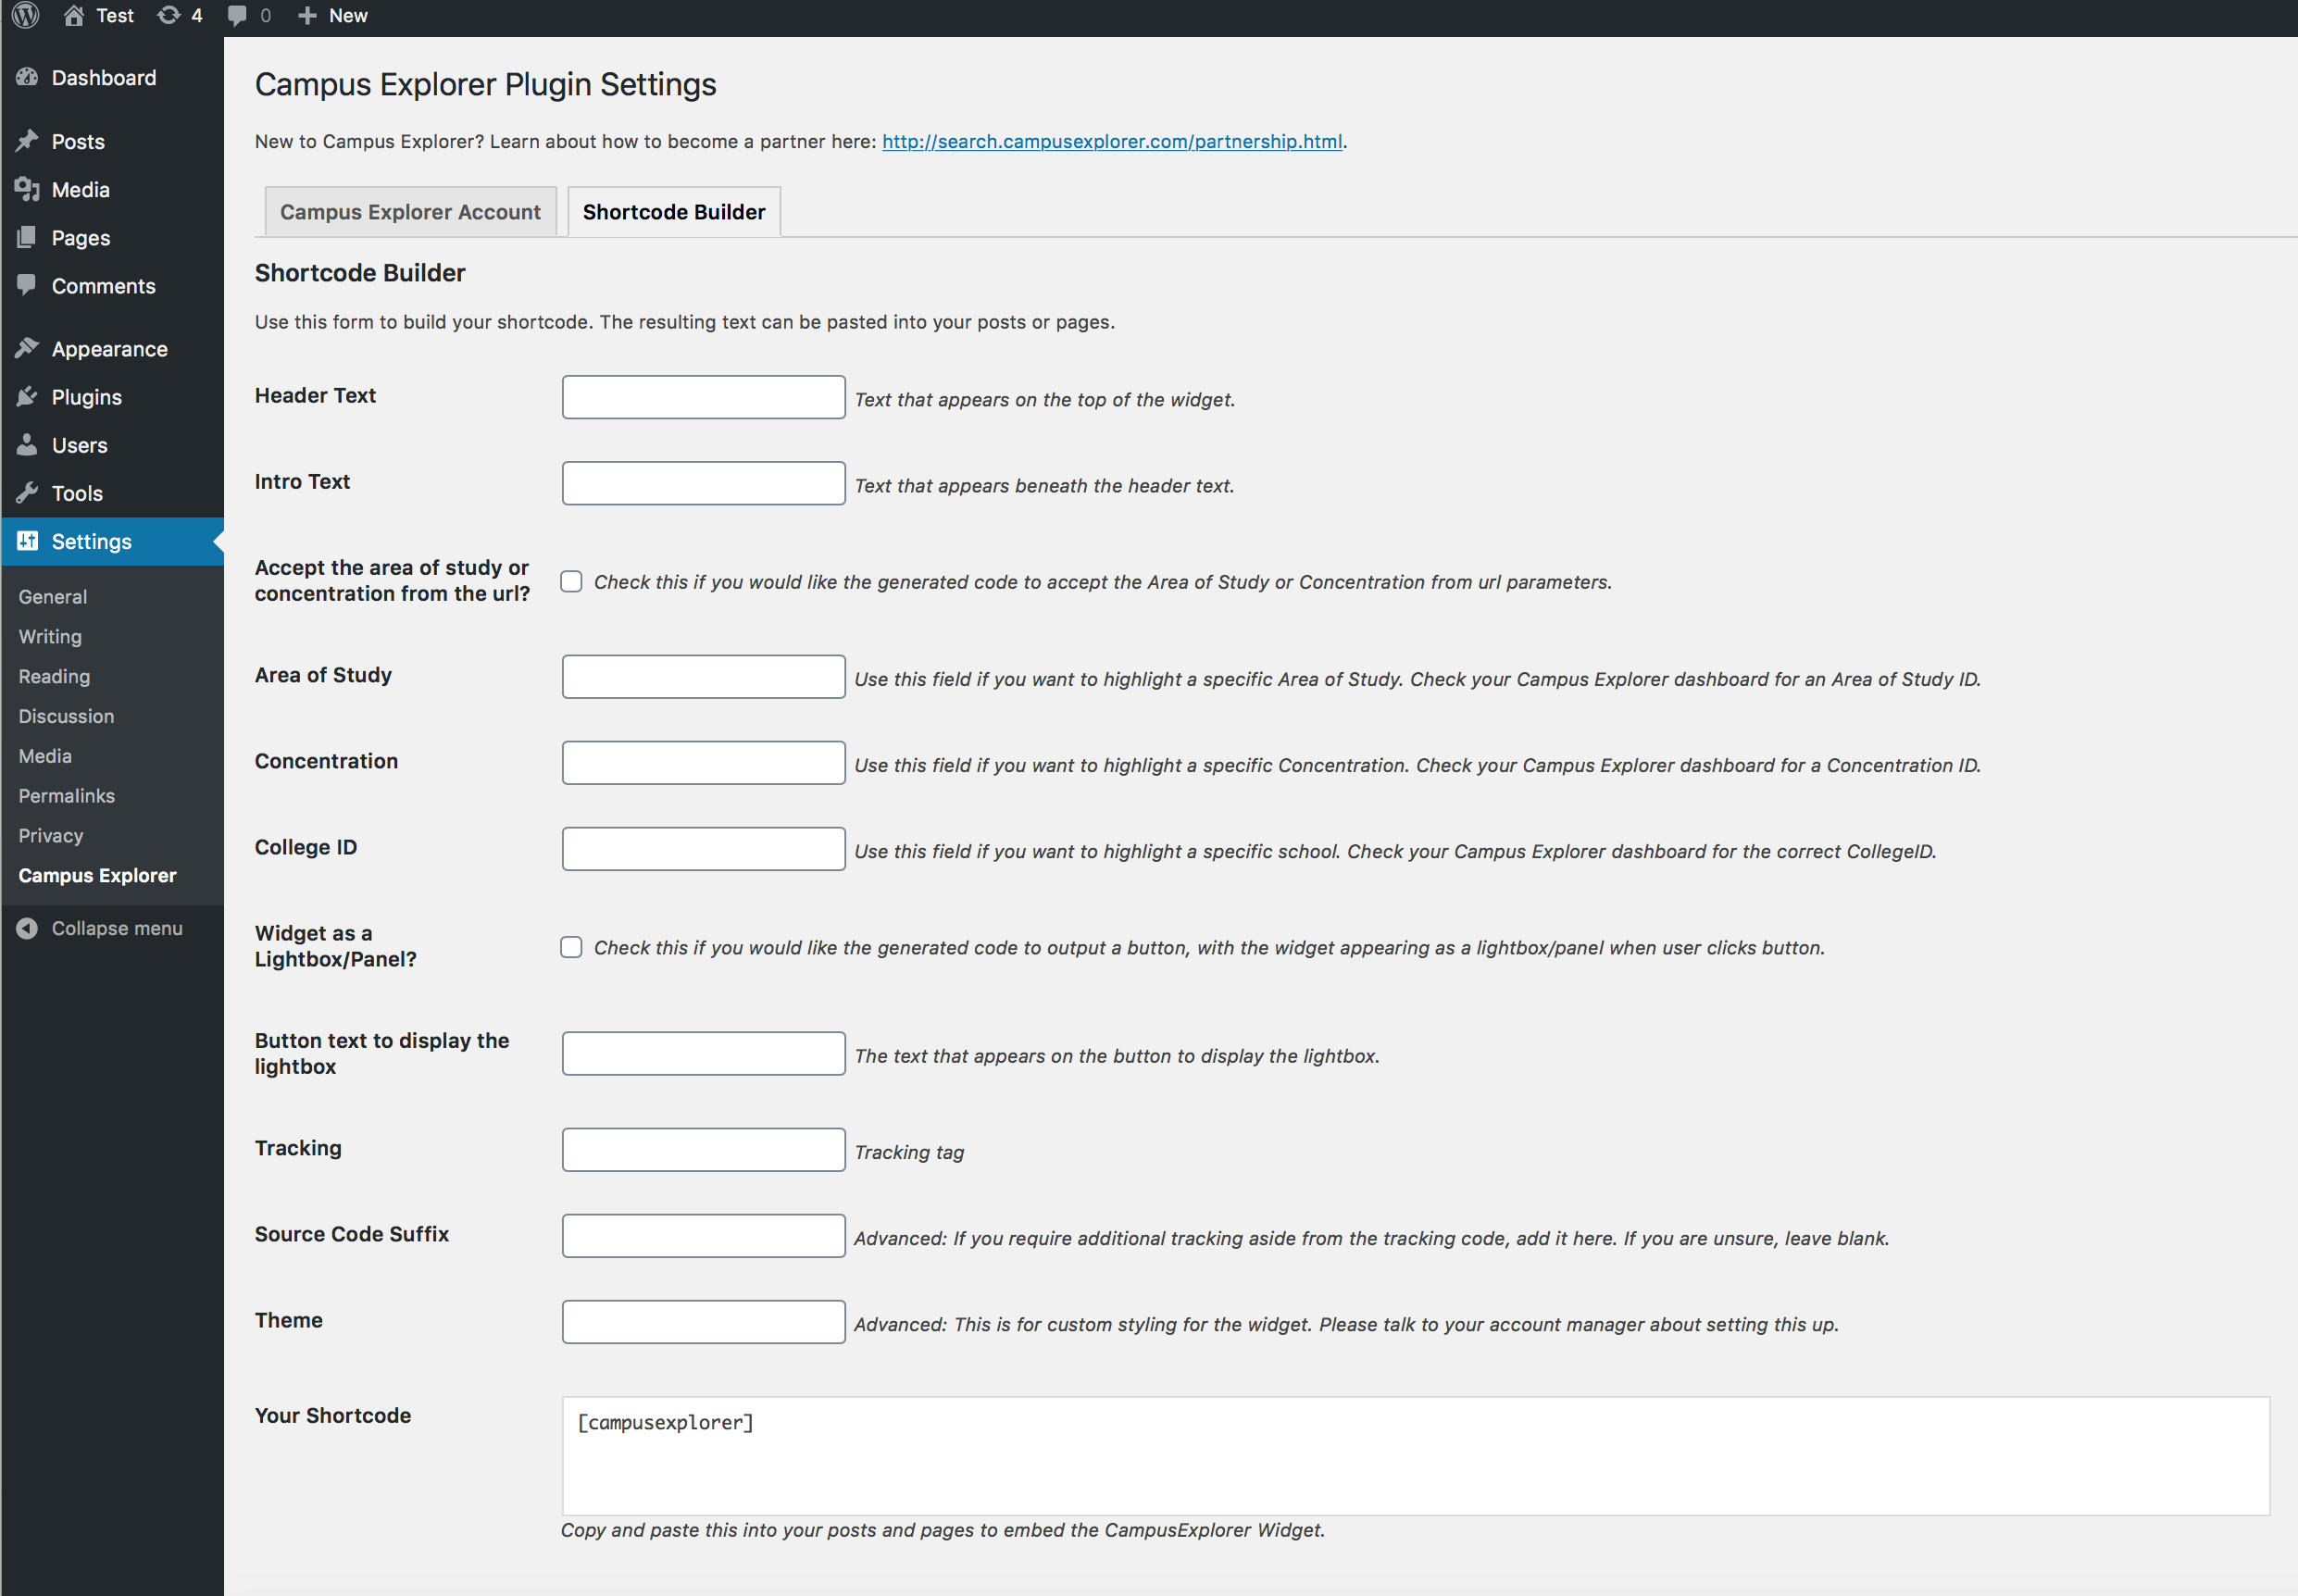Click the Tracking input field
The image size is (2298, 1596).
click(x=703, y=1150)
